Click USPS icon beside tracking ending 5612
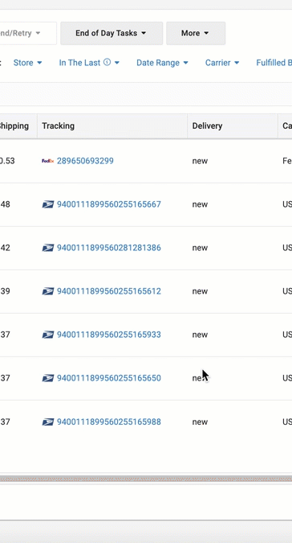The image size is (292, 543). [x=48, y=291]
